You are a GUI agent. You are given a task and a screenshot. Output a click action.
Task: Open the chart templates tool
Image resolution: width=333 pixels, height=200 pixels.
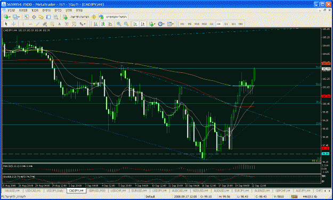tap(169, 24)
